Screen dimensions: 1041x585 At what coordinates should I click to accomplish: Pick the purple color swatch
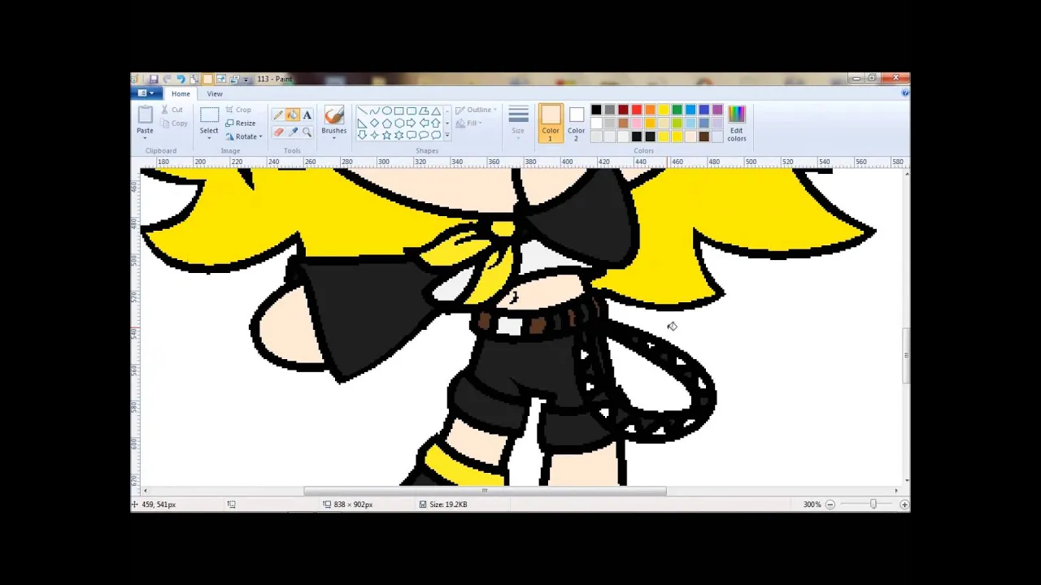click(x=717, y=110)
